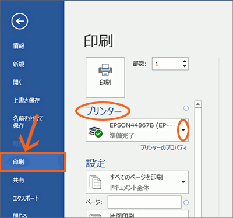Open the 印刷 sidebar item
233x218 pixels.
click(33, 162)
